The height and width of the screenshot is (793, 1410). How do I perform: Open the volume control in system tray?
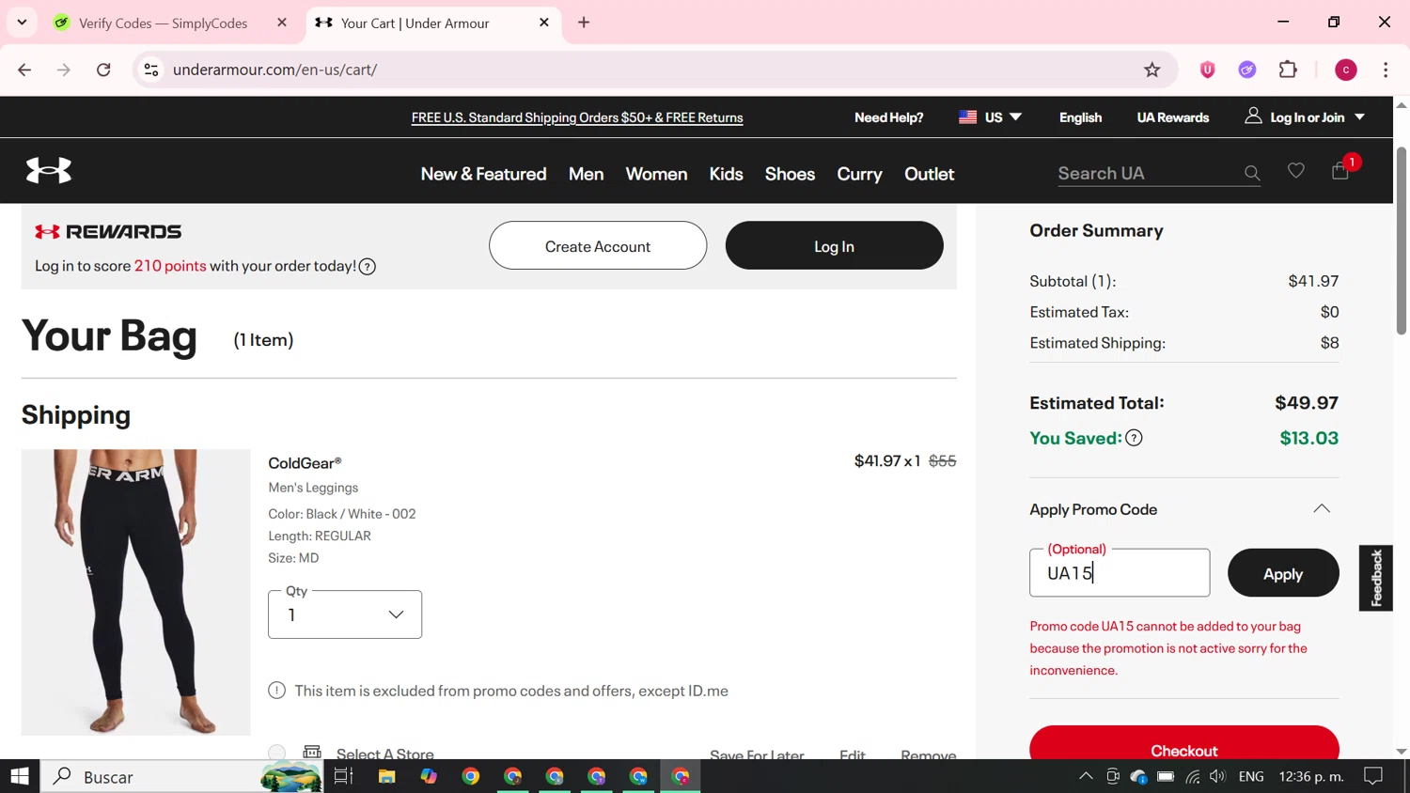coord(1218,777)
